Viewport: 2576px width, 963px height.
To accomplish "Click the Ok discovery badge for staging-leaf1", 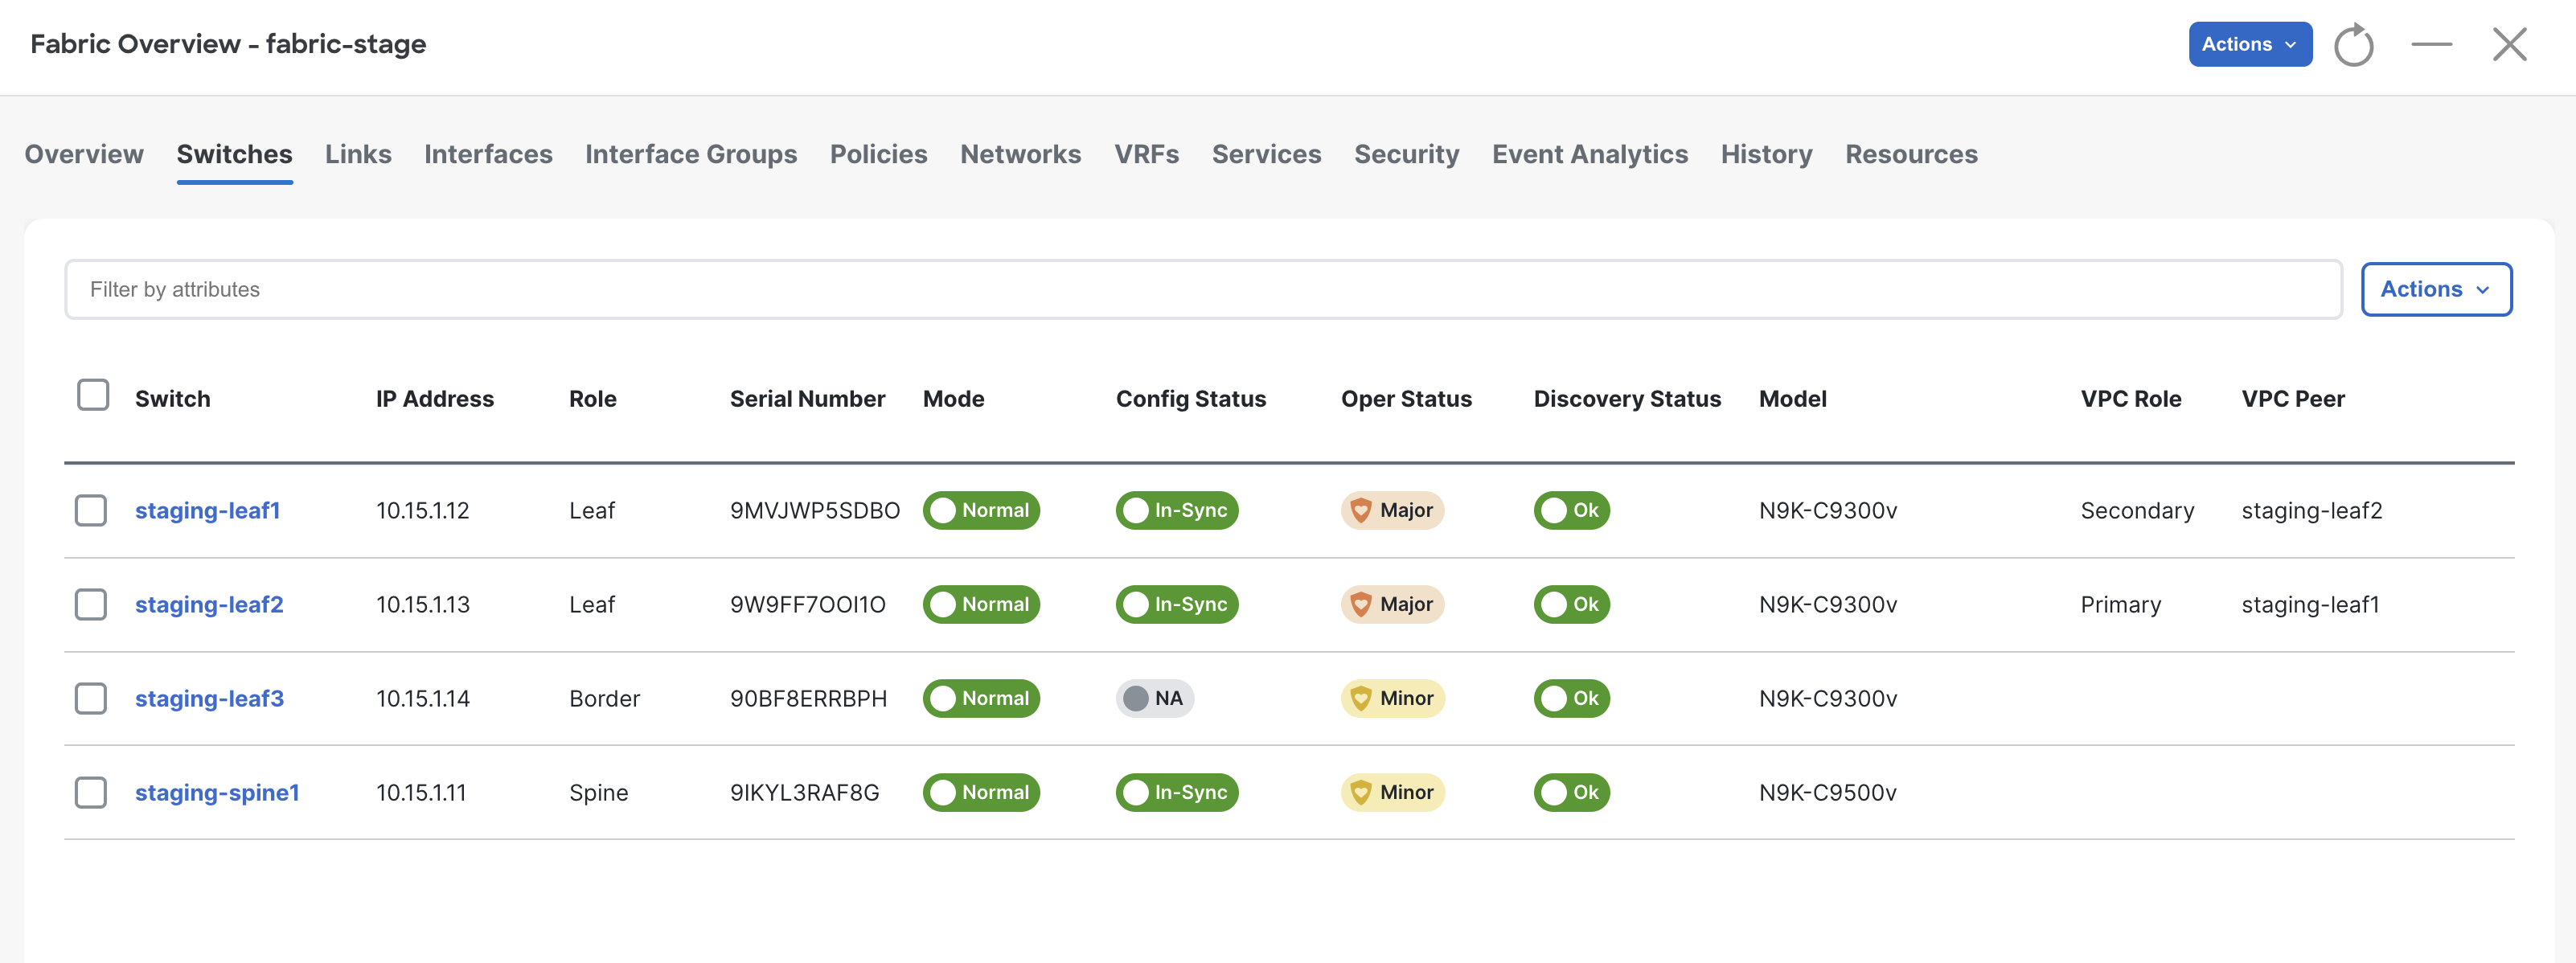I will (x=1571, y=511).
